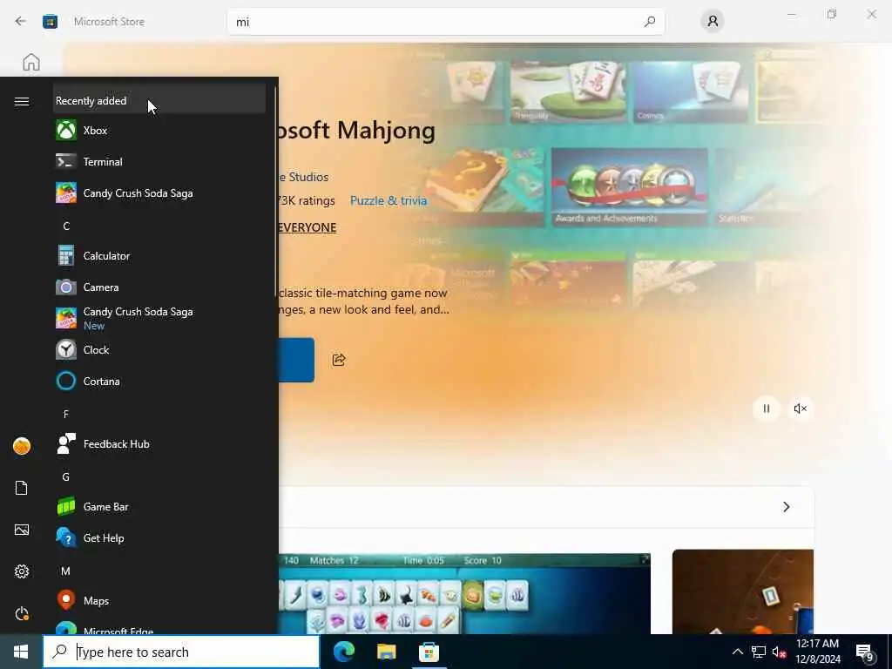Screen dimensions: 892x669
Task: Launch Cortana from the app list
Action: pyautogui.click(x=159, y=382)
